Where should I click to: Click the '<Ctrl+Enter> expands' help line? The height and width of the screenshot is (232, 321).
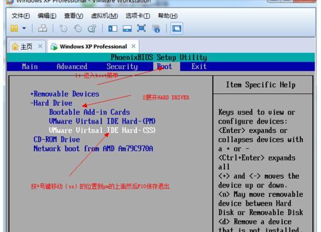coord(257,158)
